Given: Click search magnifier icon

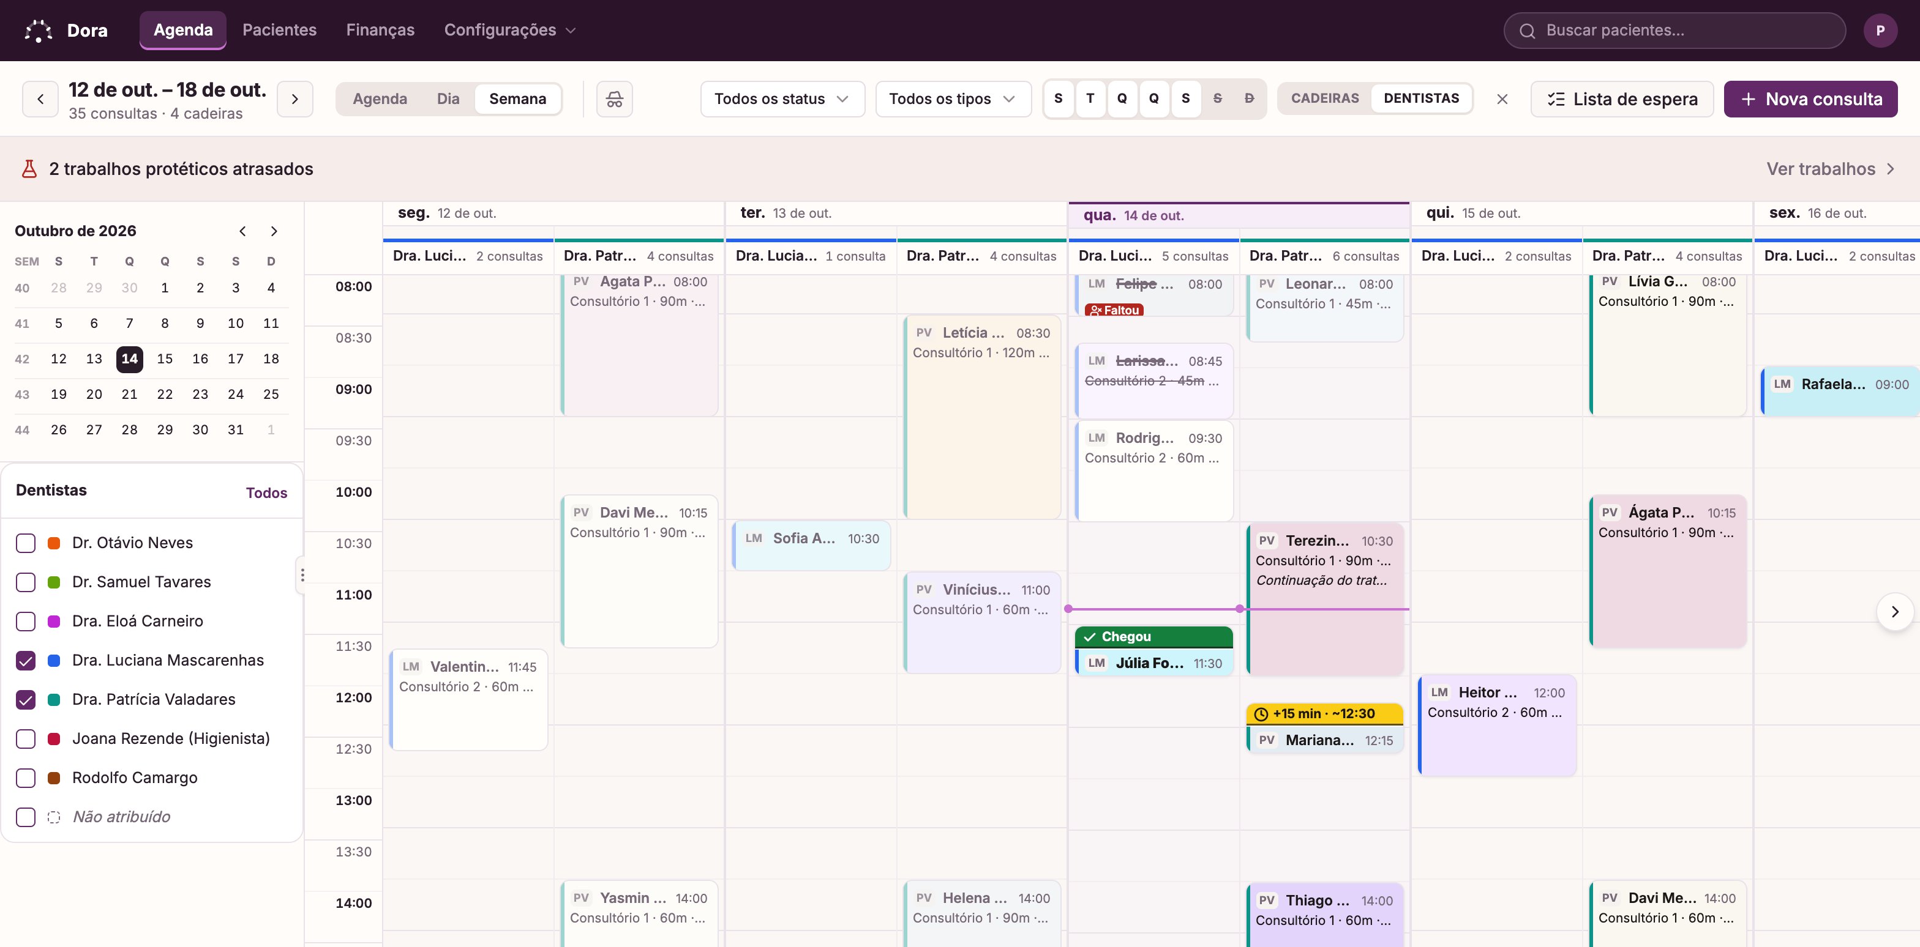Looking at the screenshot, I should 1527,31.
